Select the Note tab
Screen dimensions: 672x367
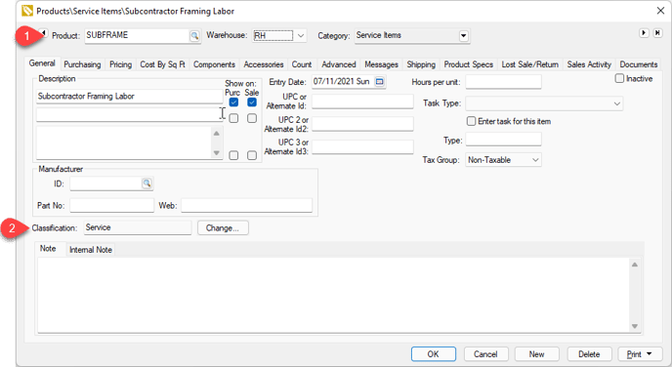48,249
